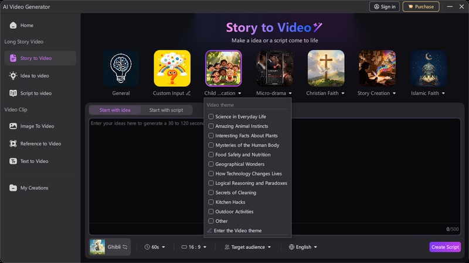The height and width of the screenshot is (263, 469).
Task: Click the pencil icon for Enter the Video theme
Action: coord(210,230)
